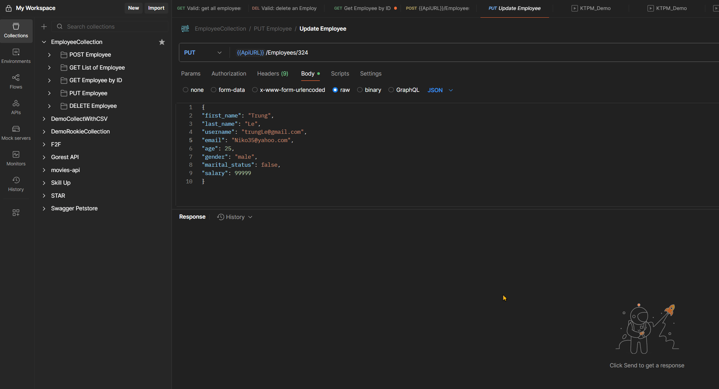The height and width of the screenshot is (389, 719).
Task: Click the New button
Action: pos(133,8)
